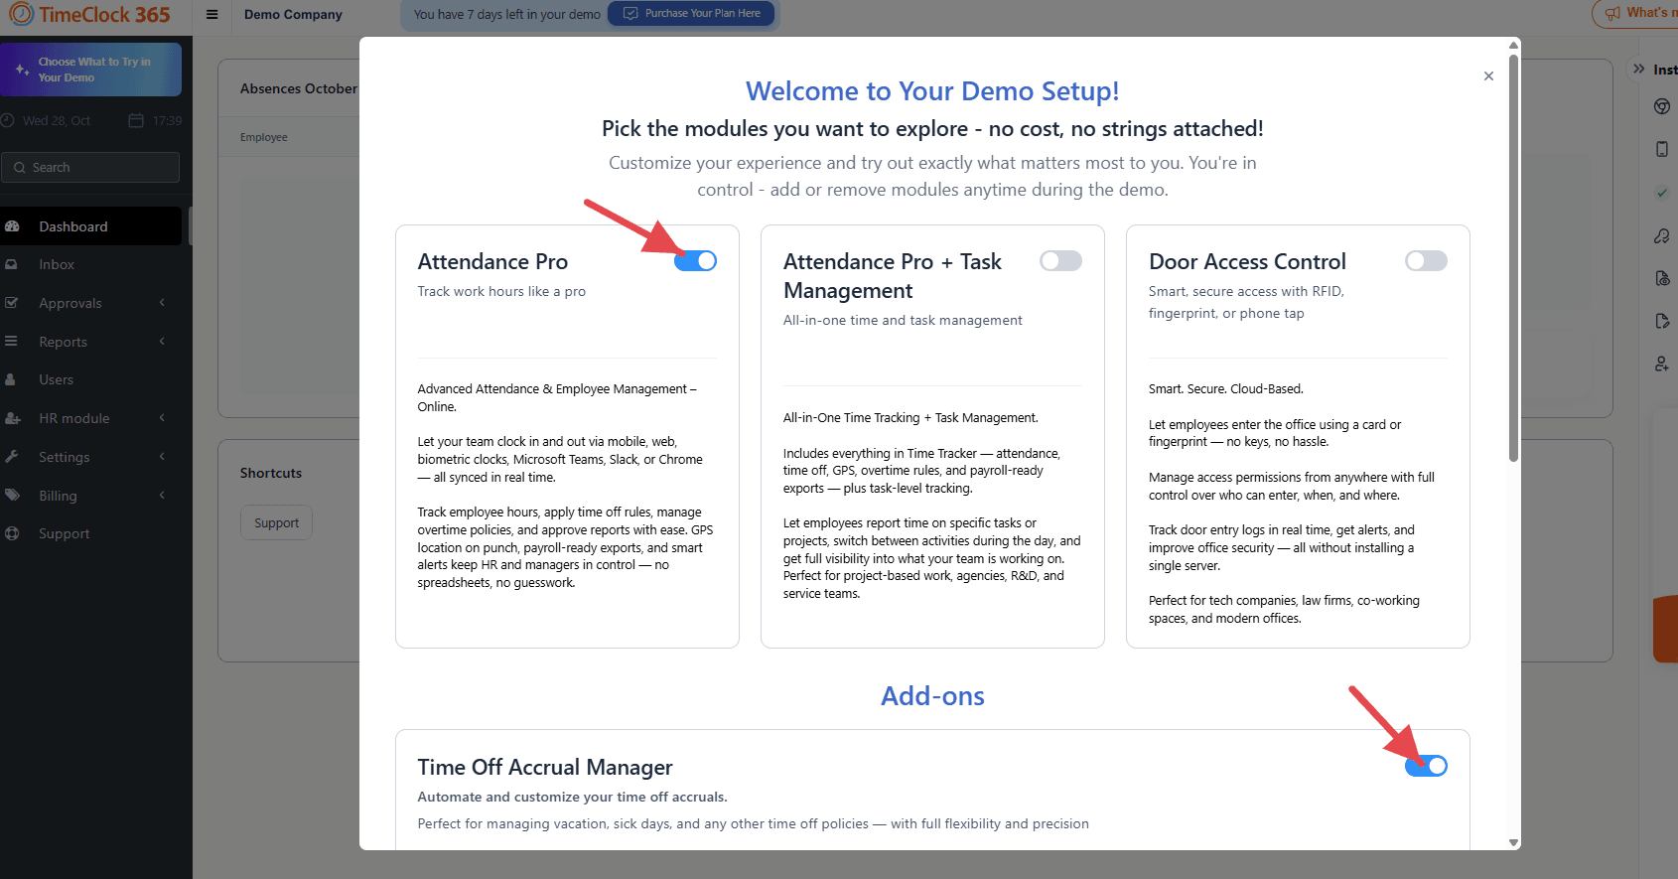Click the green checkmark icon in right panel
This screenshot has height=879, width=1678.
pos(1661,193)
